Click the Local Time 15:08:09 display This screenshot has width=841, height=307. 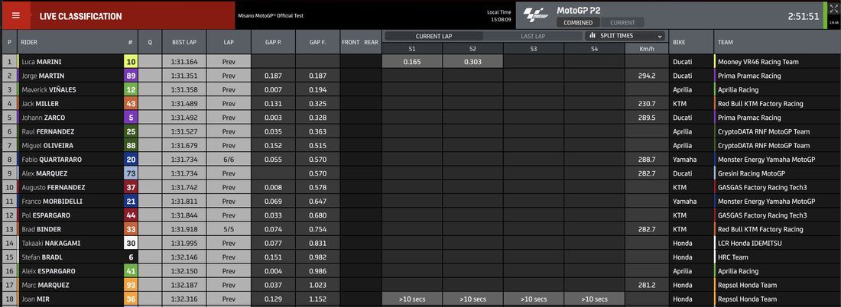click(x=498, y=15)
